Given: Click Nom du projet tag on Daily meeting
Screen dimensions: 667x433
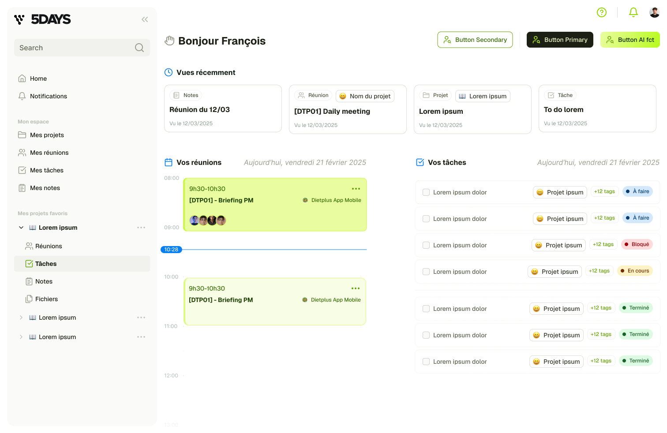Looking at the screenshot, I should [x=365, y=96].
